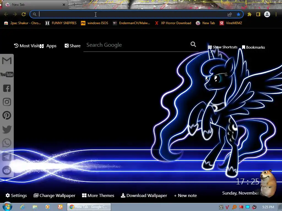Open the orange pinned taskbar app

tap(60, 207)
